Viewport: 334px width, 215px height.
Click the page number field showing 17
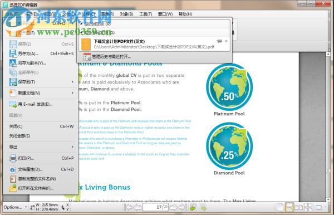pos(155,207)
